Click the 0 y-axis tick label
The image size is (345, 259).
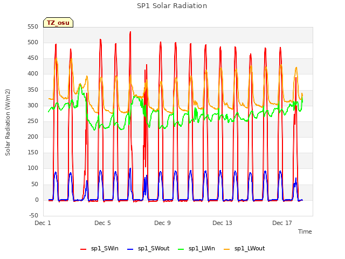(x=37, y=200)
